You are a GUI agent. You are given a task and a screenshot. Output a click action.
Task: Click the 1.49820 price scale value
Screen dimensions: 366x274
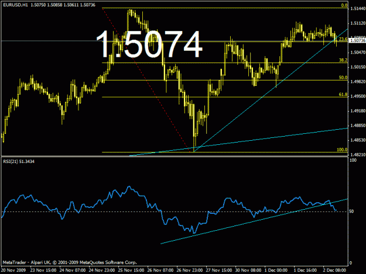(x=358, y=81)
